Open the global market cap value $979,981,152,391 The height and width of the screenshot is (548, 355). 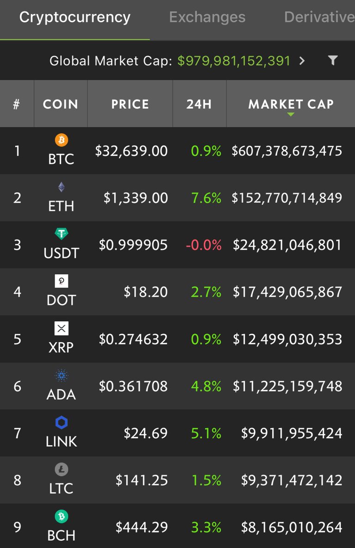tap(234, 61)
